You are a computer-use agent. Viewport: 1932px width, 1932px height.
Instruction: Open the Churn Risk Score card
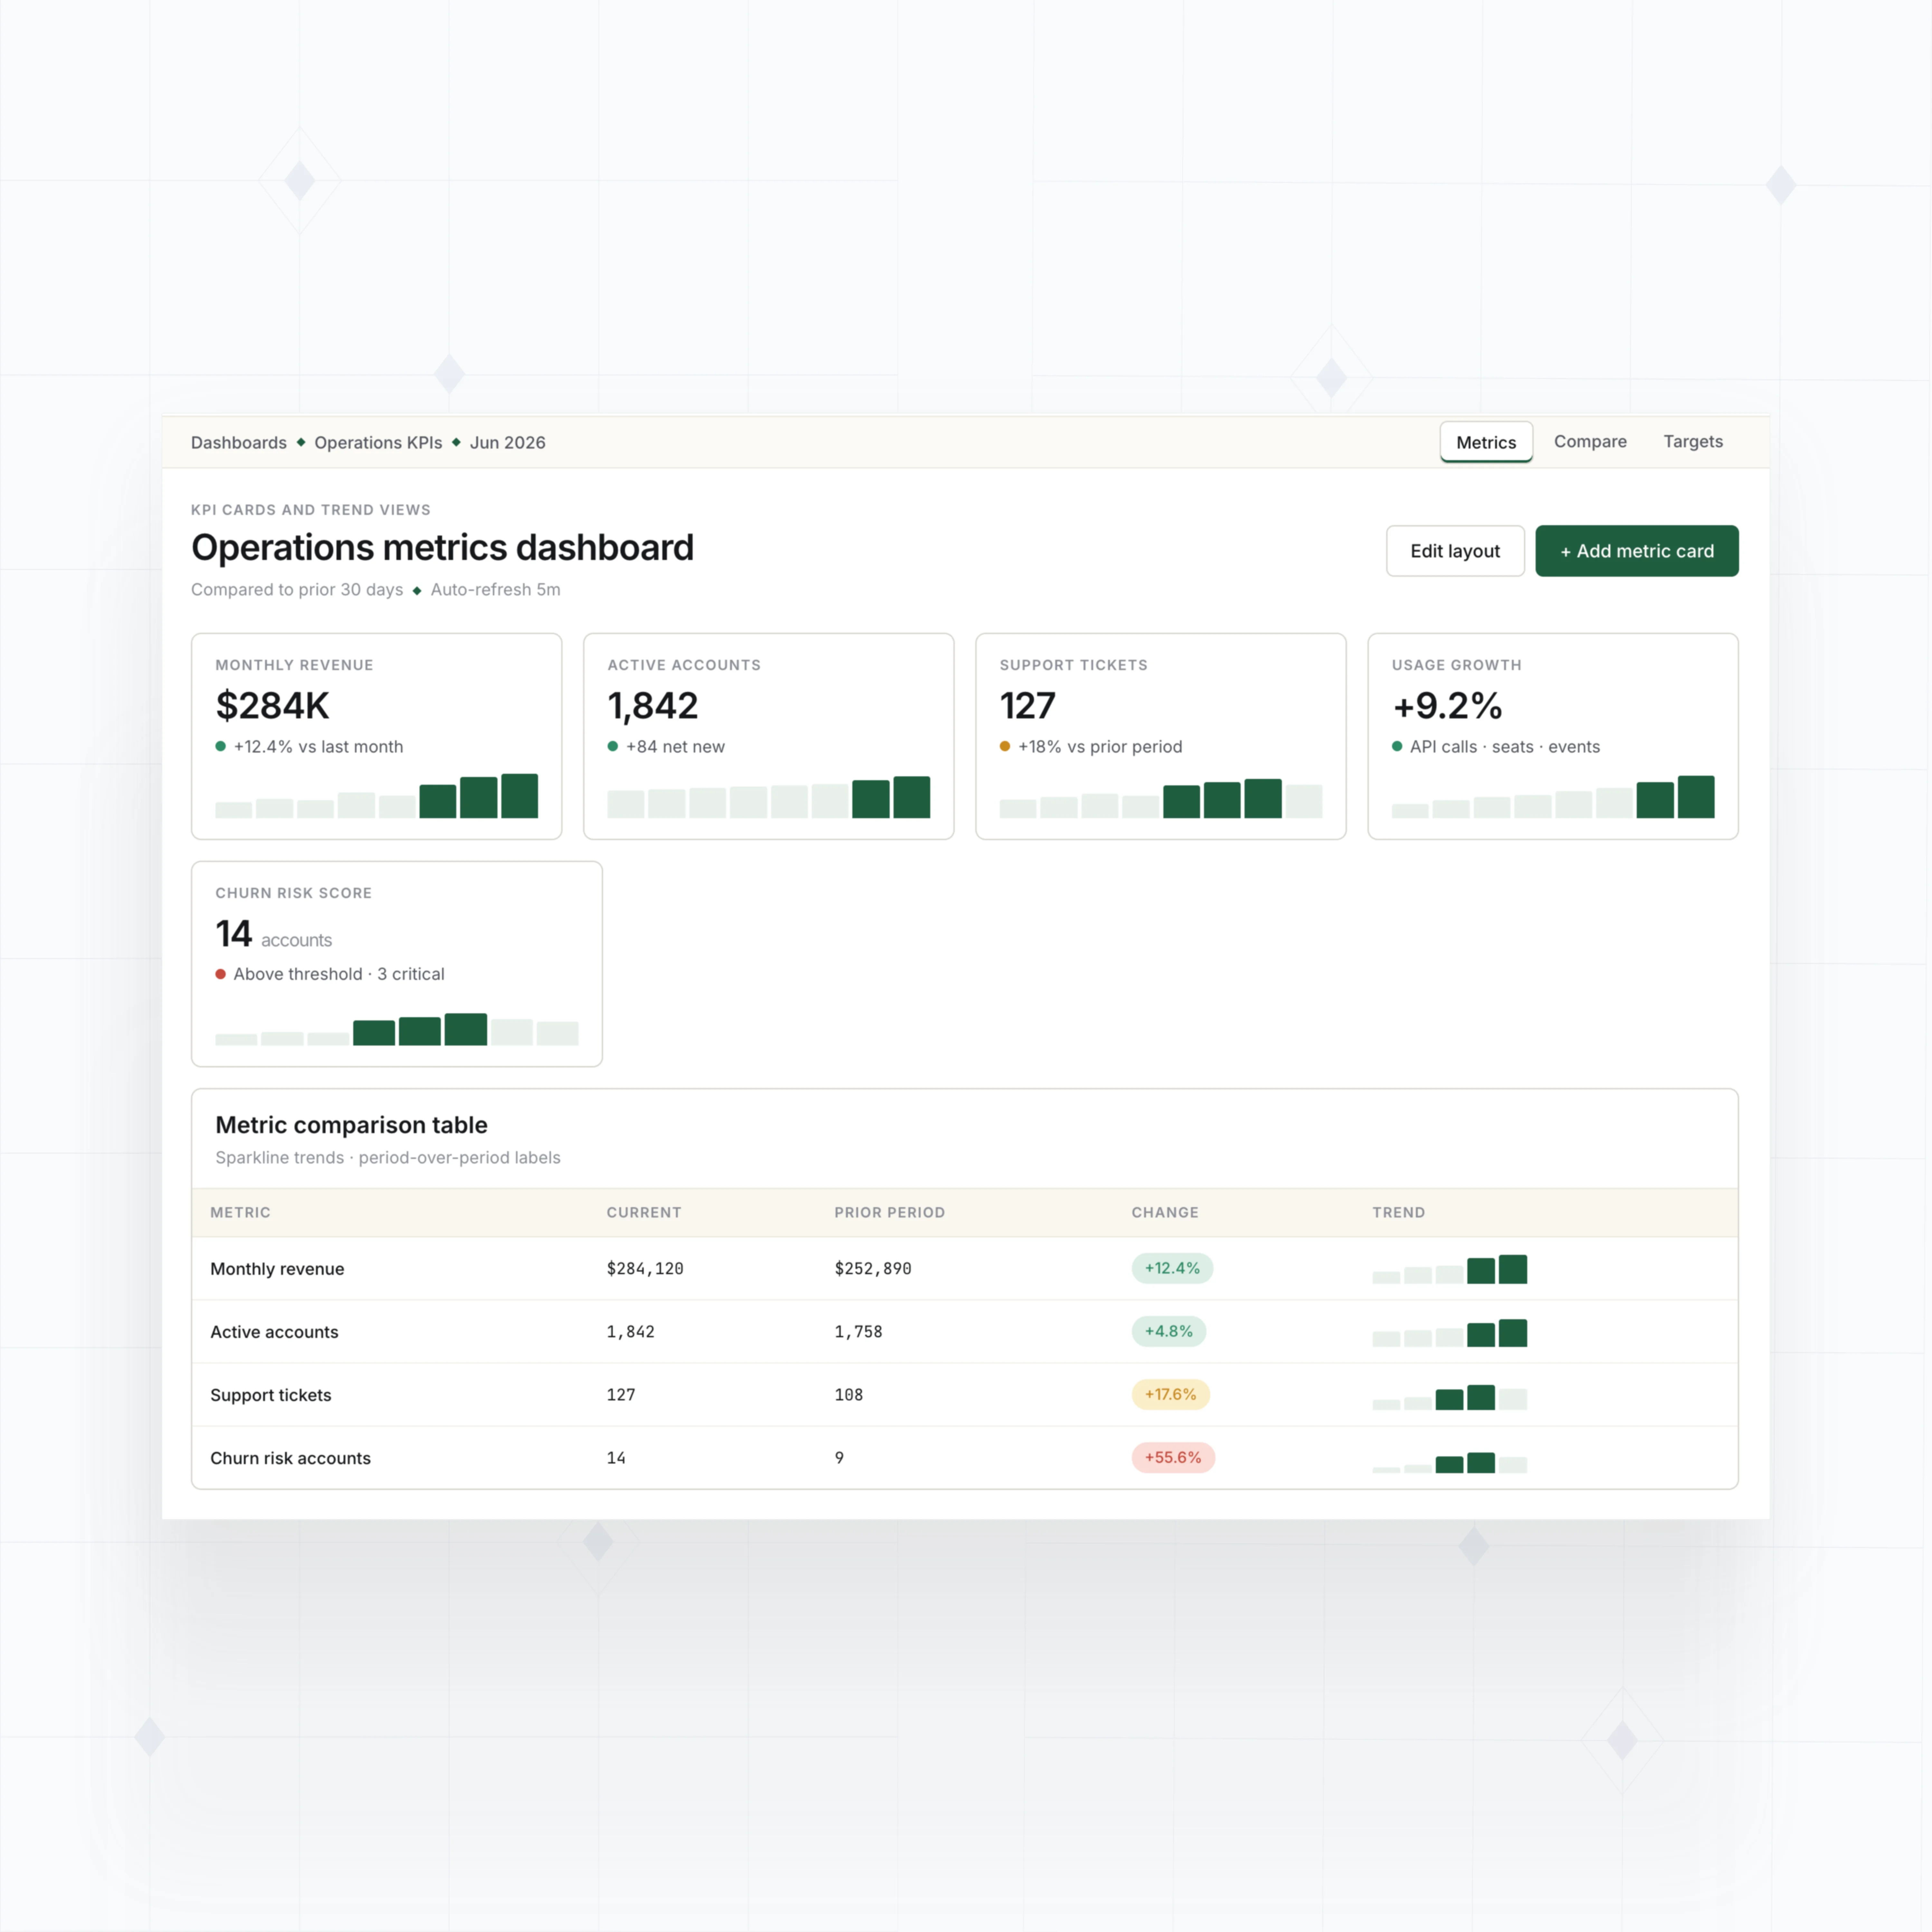pos(397,964)
